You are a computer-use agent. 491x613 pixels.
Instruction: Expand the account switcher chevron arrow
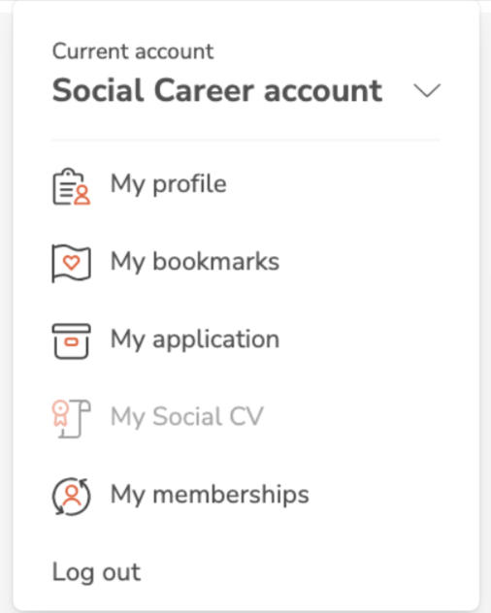click(427, 91)
